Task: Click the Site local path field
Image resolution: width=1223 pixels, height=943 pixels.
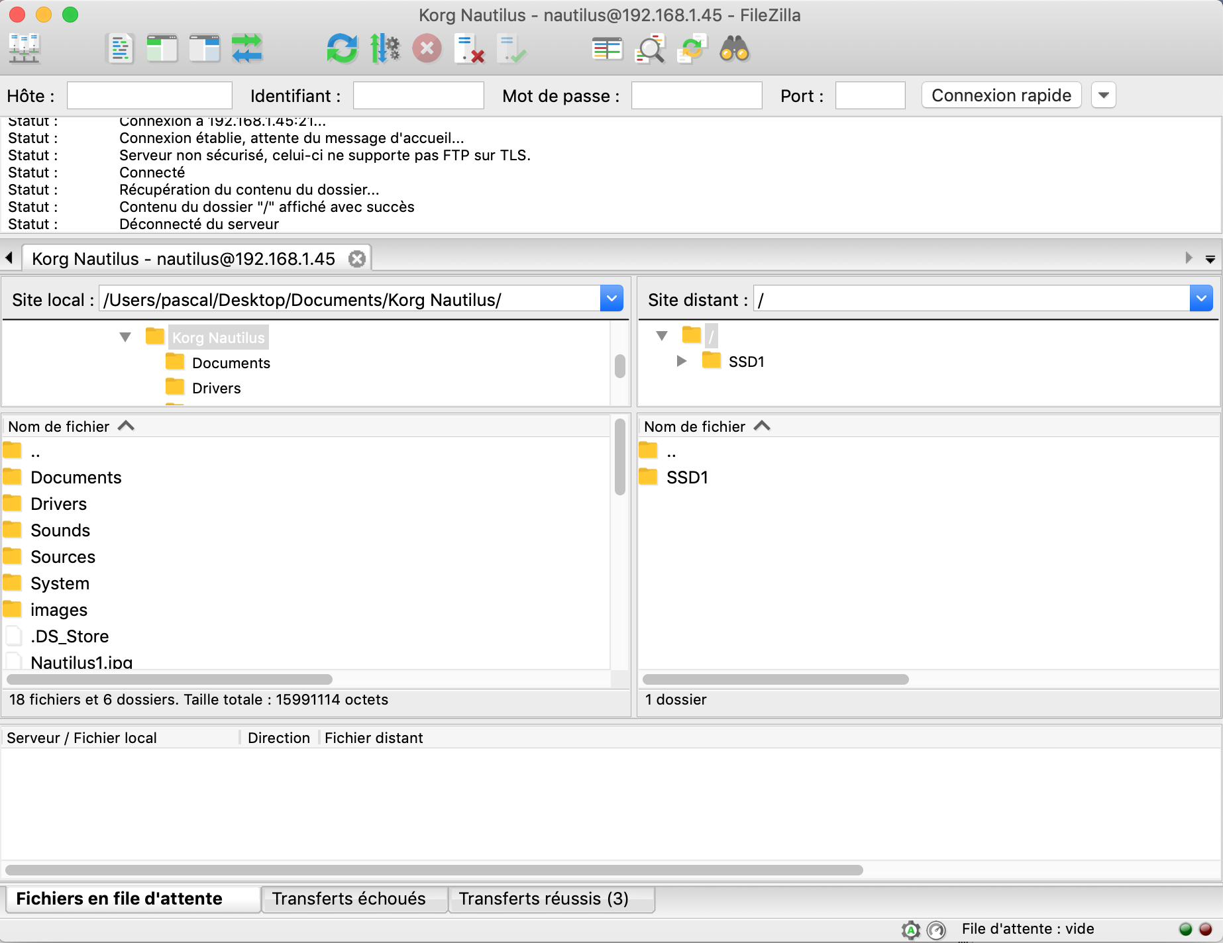Action: click(x=350, y=299)
